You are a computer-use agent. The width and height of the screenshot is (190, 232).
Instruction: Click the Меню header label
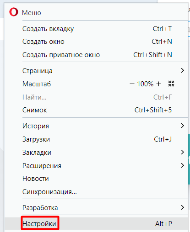point(32,13)
